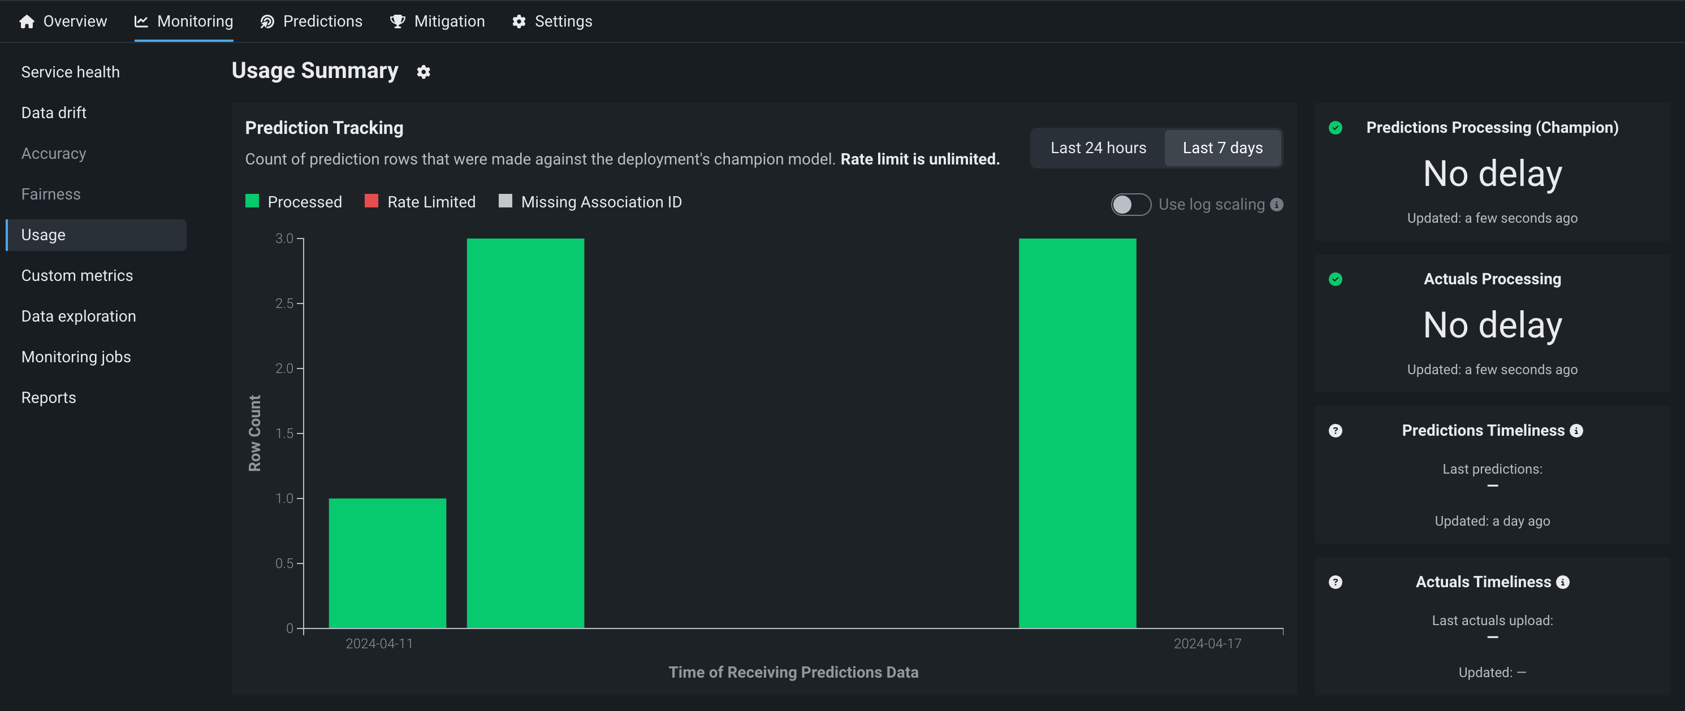
Task: Switch to the Last 24 hours range
Action: [x=1098, y=148]
